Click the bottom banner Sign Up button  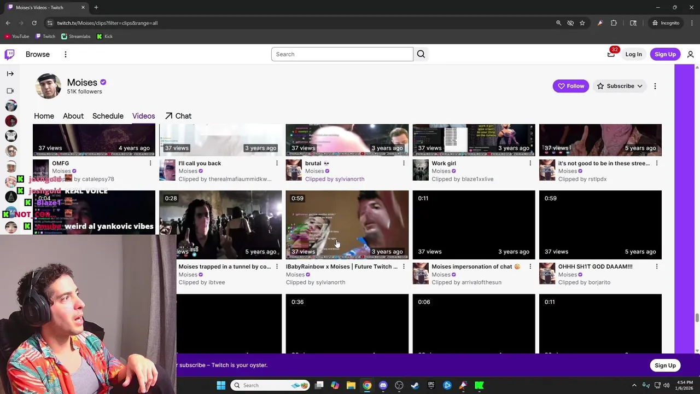[x=665, y=366]
